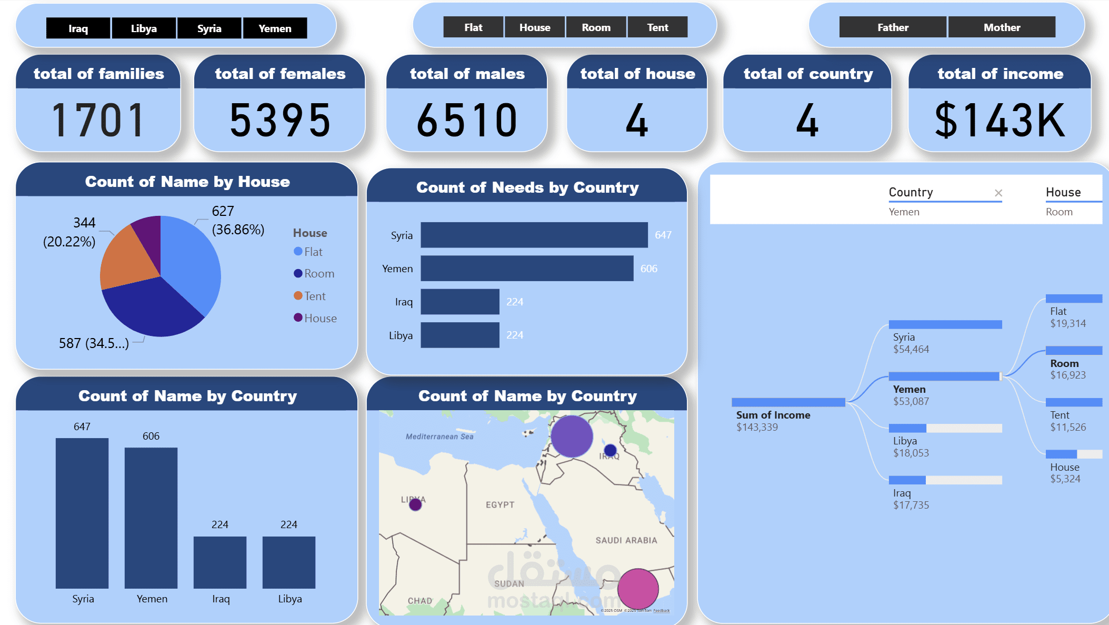Click the House $5,324 tree node
This screenshot has width=1109, height=625.
coord(1074,454)
